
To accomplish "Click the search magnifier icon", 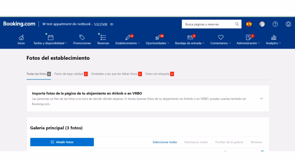I will tap(237, 24).
